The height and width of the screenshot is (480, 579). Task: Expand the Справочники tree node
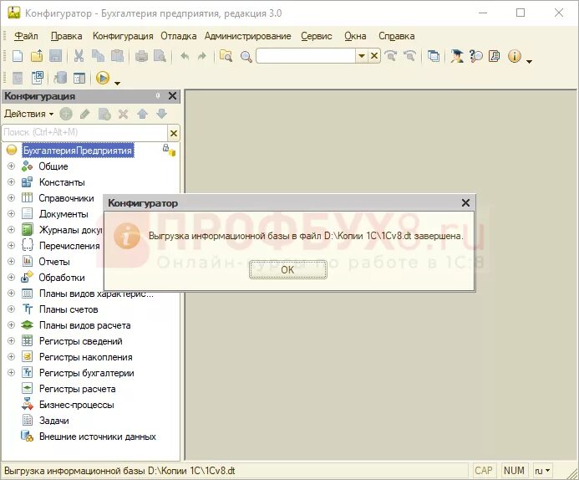[11, 198]
